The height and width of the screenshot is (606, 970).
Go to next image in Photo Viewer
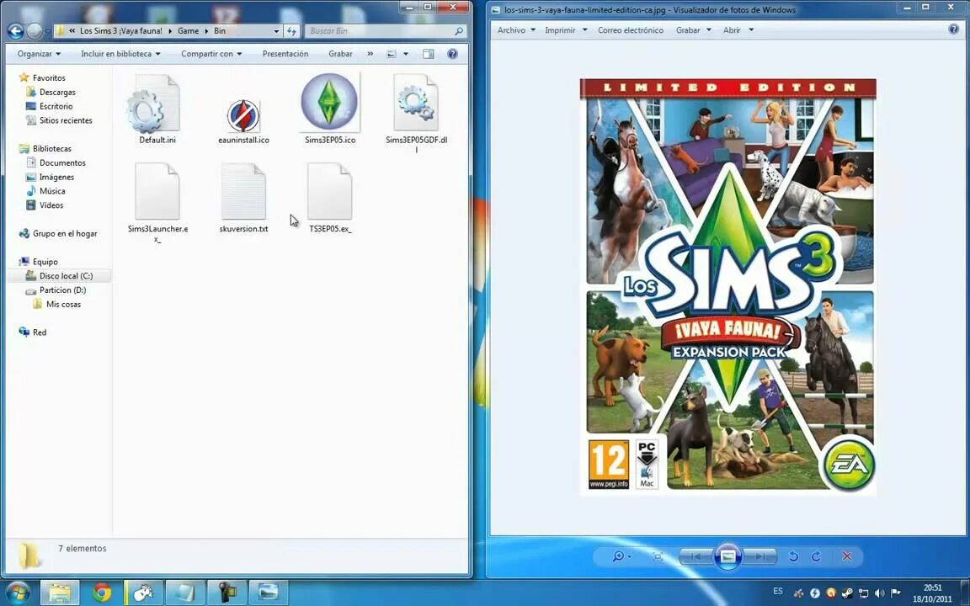click(x=761, y=556)
